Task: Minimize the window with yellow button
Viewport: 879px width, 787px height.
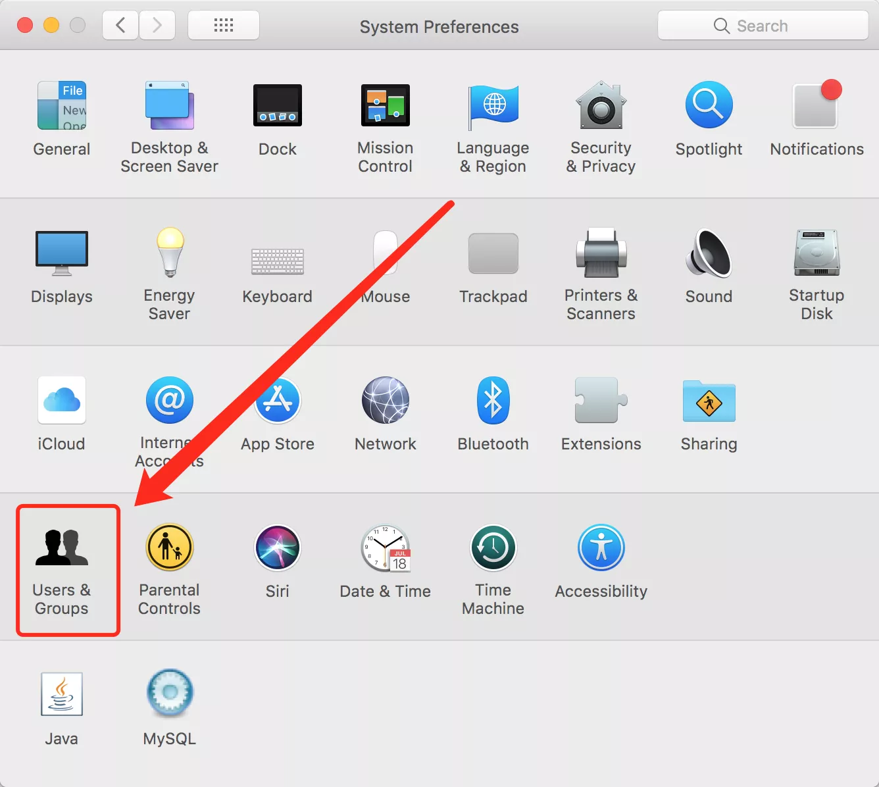Action: click(x=51, y=26)
